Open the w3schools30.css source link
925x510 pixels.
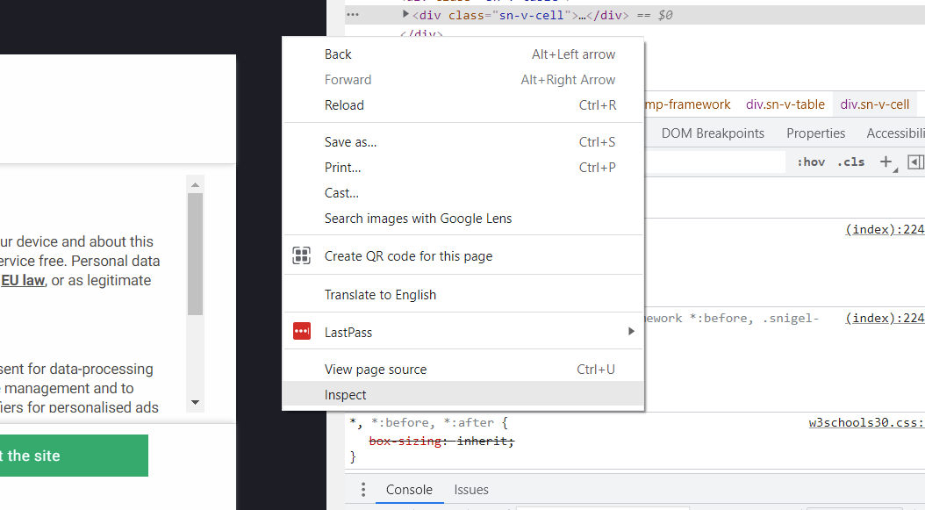(x=865, y=423)
